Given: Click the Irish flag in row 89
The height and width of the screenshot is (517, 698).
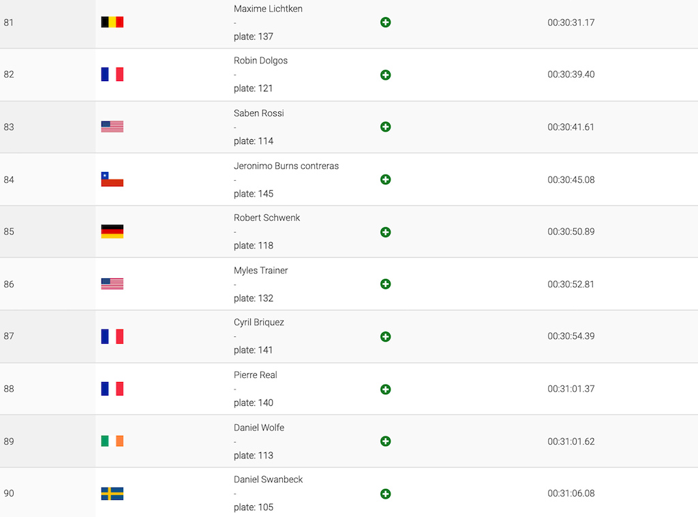Looking at the screenshot, I should [x=112, y=441].
